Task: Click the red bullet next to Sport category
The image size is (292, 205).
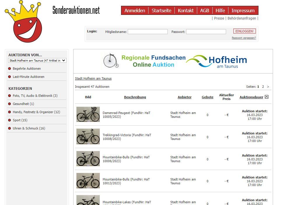Action: pos(10,120)
